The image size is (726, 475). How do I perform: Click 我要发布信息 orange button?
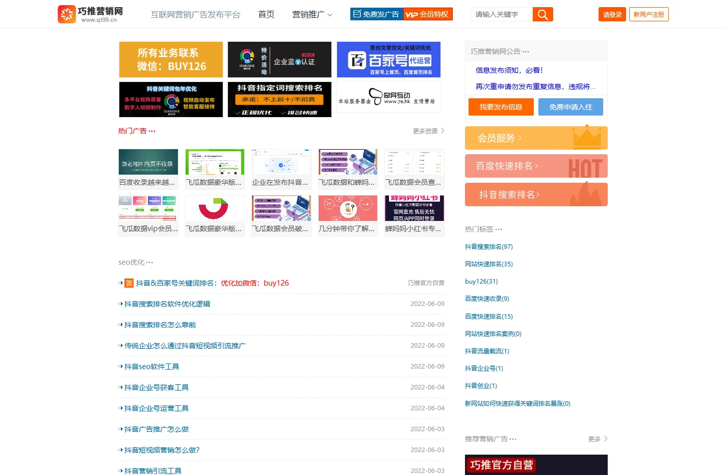pos(501,107)
